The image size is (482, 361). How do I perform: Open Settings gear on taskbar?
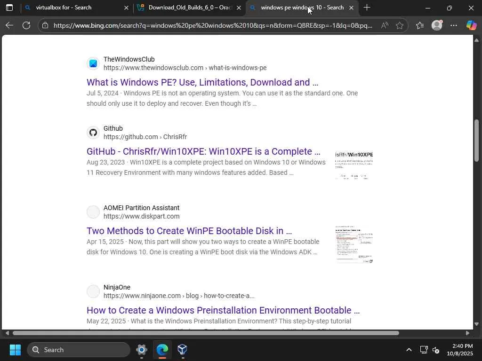click(x=142, y=350)
